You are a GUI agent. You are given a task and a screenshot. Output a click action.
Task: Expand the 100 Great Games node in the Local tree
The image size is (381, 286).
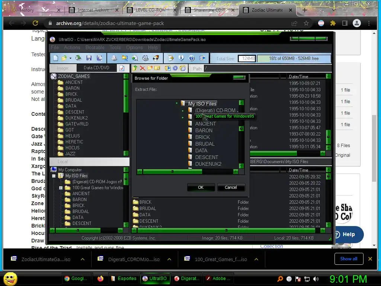[x=61, y=188]
